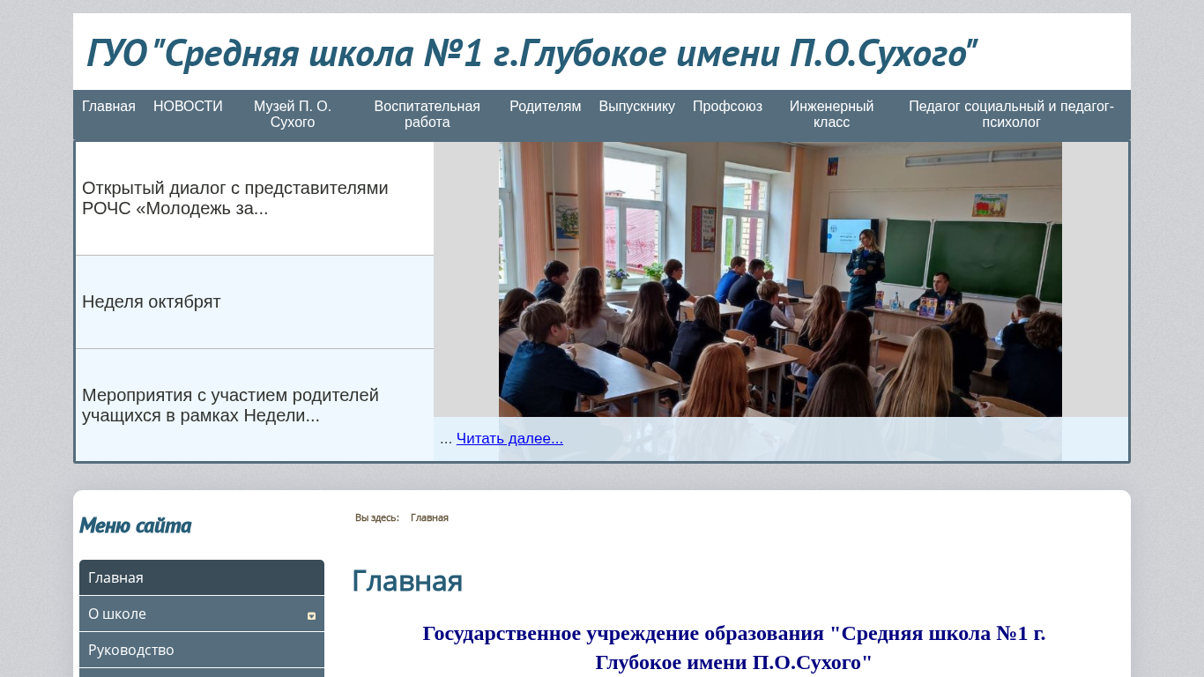This screenshot has width=1204, height=677.
Task: Open Руководство in the sidebar menu
Action: pyautogui.click(x=201, y=651)
